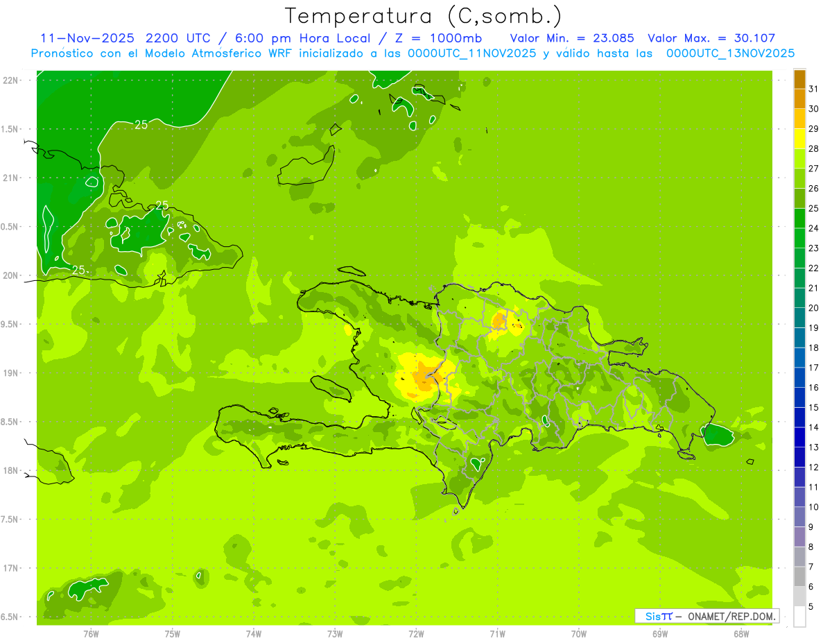Click the '18' color scale label
This screenshot has height=643, width=832.
pos(813,348)
